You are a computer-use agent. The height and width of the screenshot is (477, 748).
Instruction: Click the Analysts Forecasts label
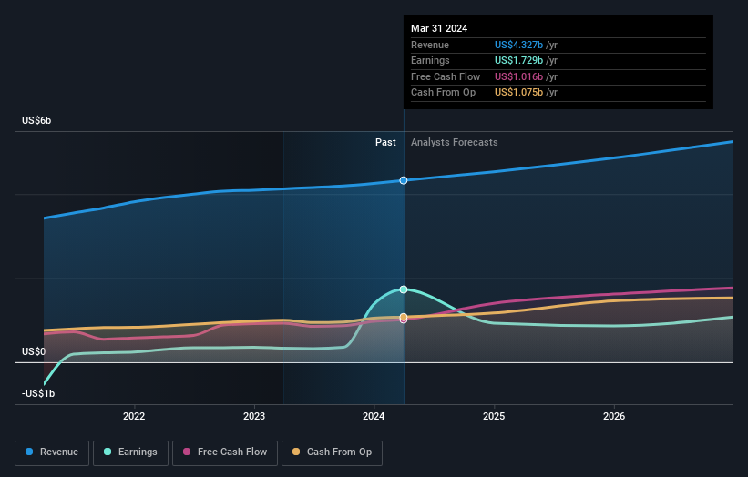pyautogui.click(x=454, y=143)
